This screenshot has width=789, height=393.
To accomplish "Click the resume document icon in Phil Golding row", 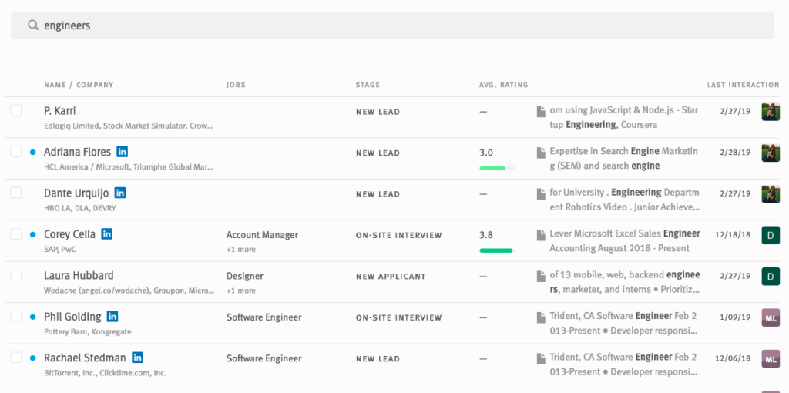I will coord(541,317).
